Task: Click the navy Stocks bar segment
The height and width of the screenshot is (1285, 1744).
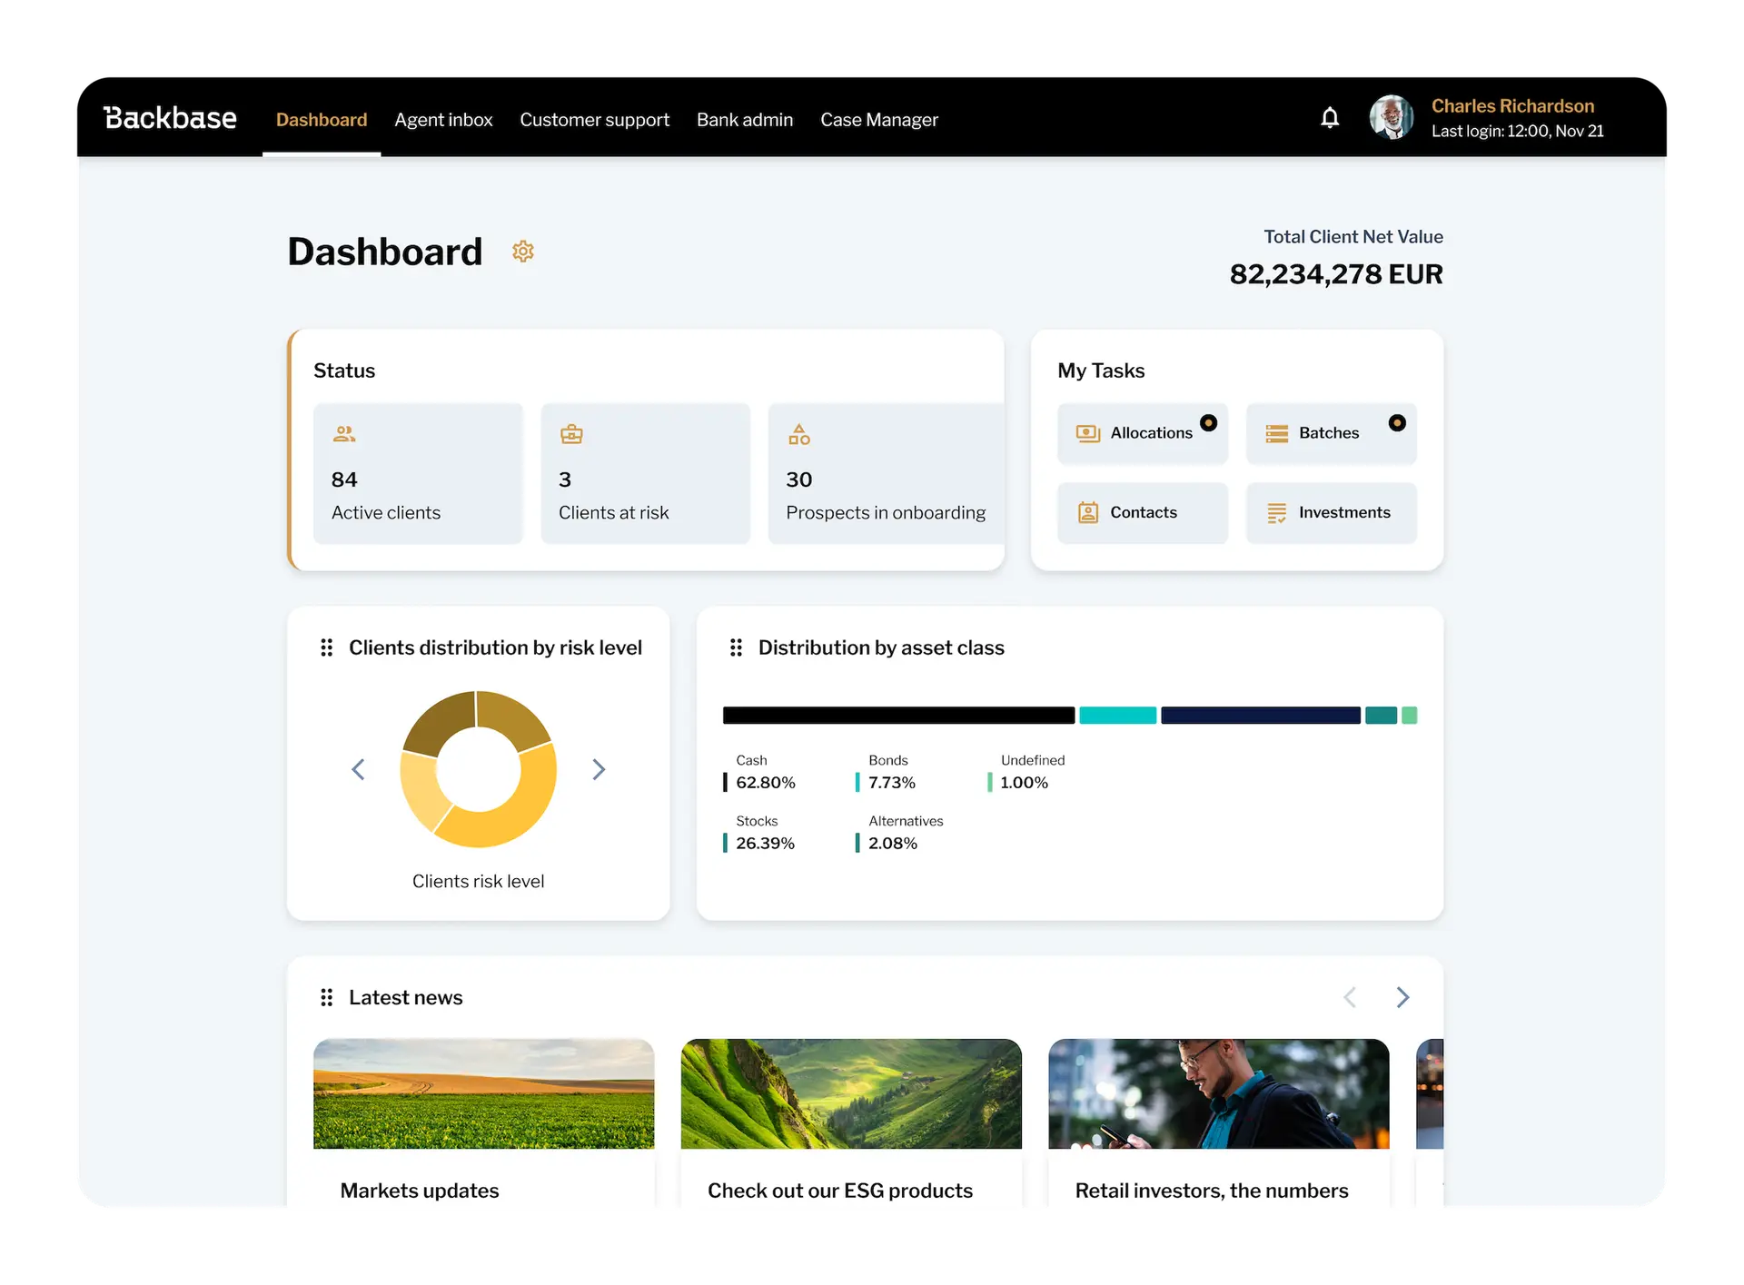Action: pyautogui.click(x=1260, y=716)
